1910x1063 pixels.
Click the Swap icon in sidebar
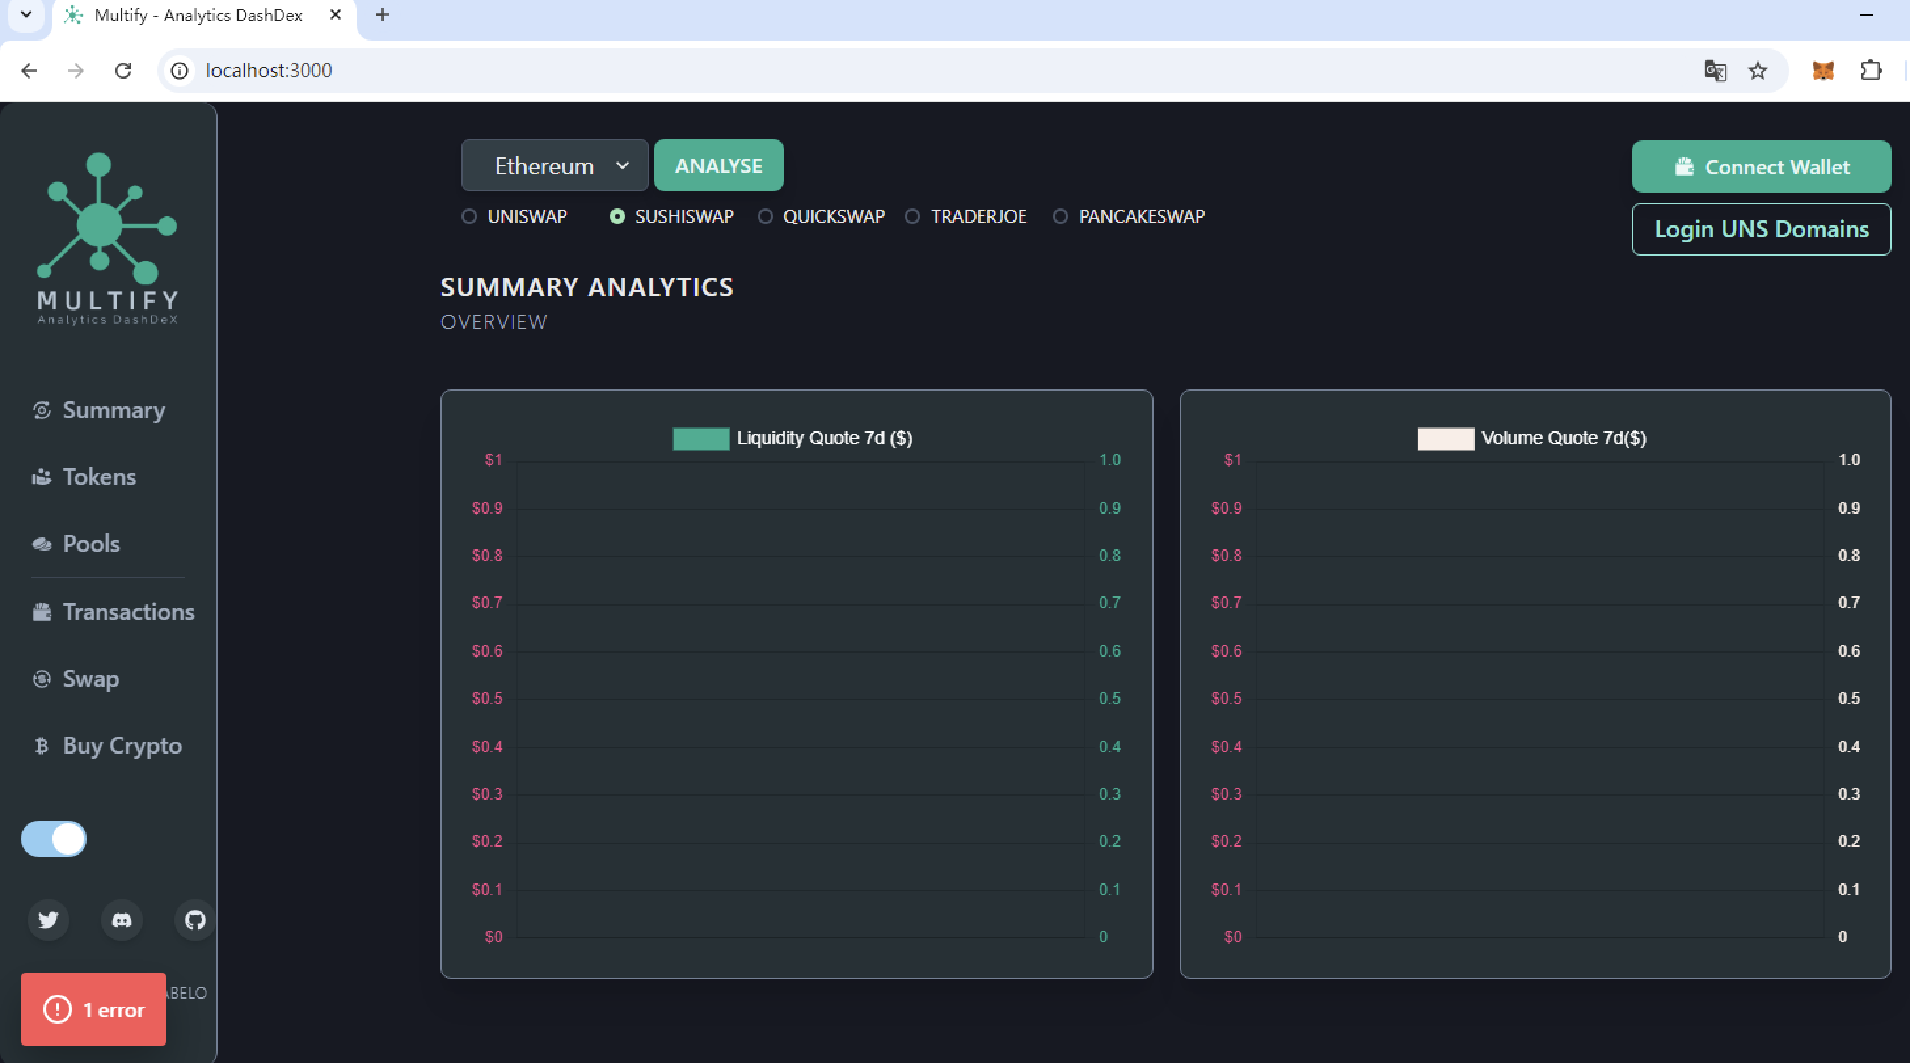click(x=41, y=679)
